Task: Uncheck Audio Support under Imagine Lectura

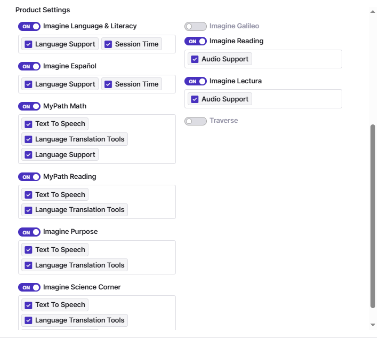Action: pos(195,99)
